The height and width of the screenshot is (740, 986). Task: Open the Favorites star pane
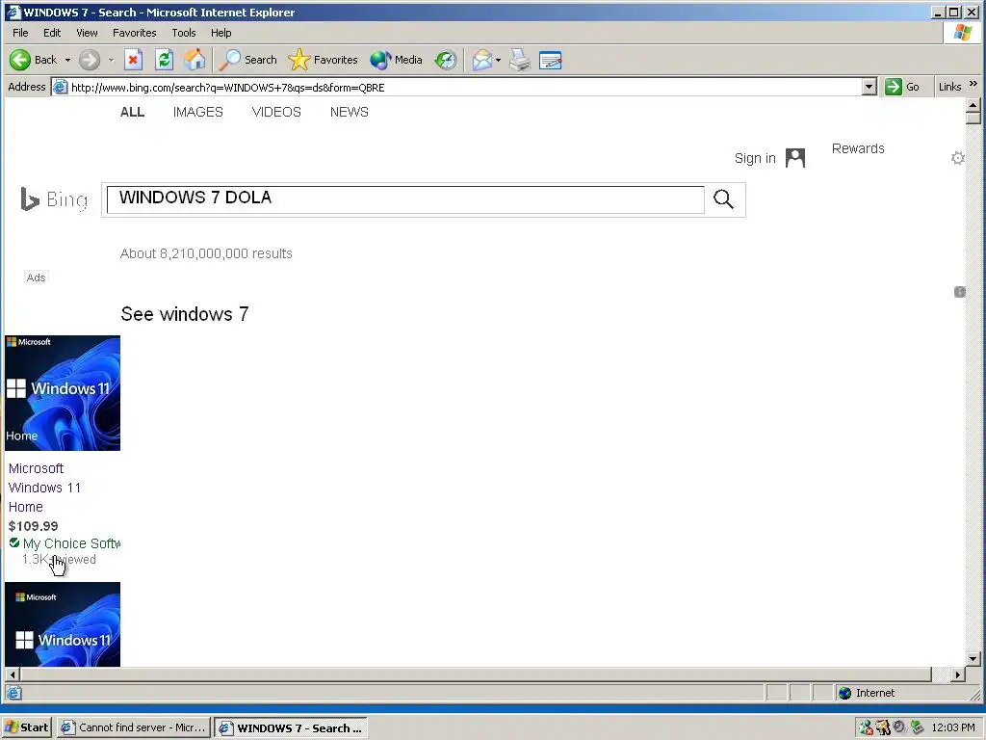[323, 60]
